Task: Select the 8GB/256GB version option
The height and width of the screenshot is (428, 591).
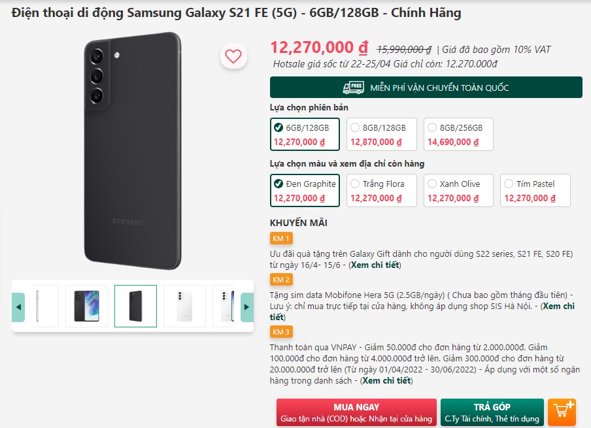Action: [x=458, y=134]
